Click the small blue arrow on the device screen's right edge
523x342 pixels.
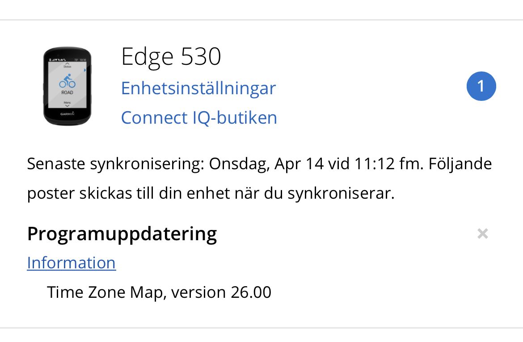(x=84, y=70)
